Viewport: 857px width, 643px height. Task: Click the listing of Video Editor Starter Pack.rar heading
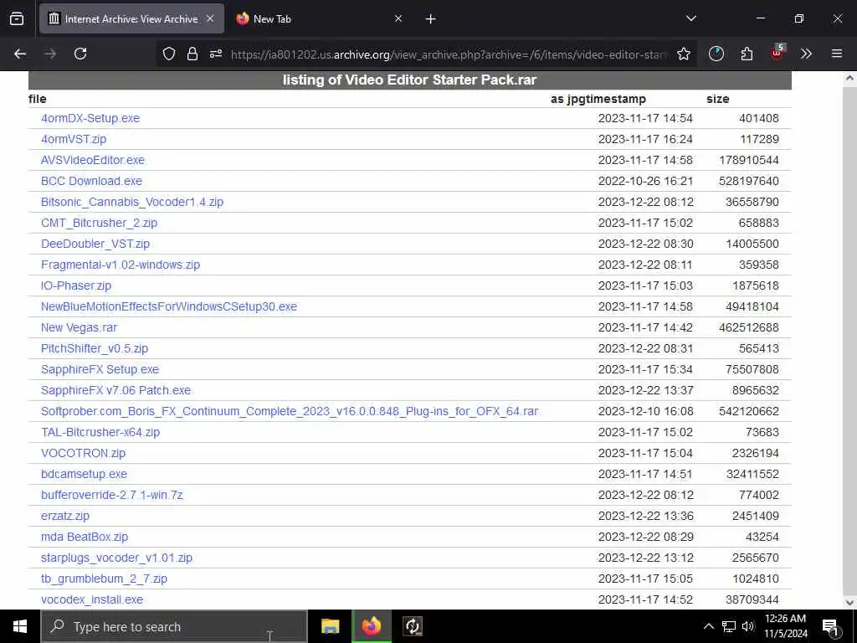click(x=410, y=80)
